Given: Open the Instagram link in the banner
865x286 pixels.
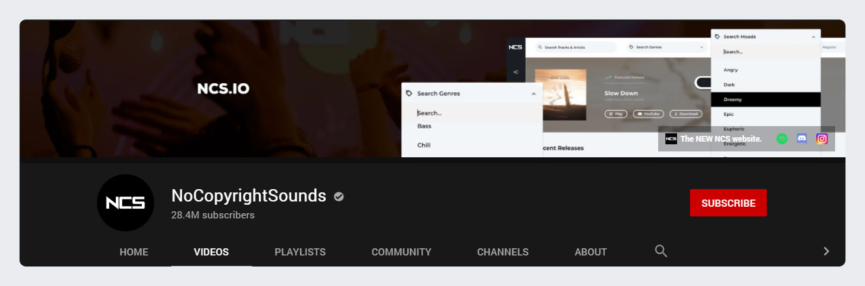Looking at the screenshot, I should 822,138.
